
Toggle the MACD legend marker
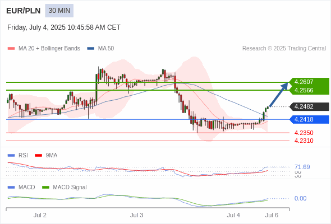tap(11, 187)
